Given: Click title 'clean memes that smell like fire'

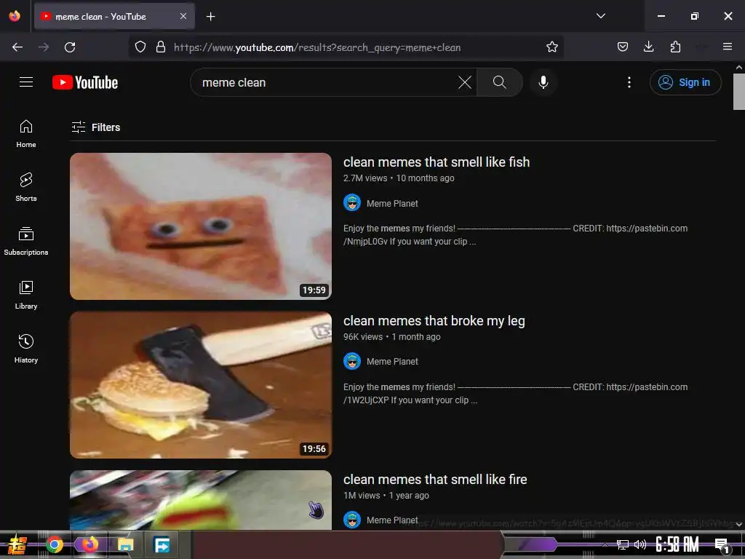Looking at the screenshot, I should point(435,479).
